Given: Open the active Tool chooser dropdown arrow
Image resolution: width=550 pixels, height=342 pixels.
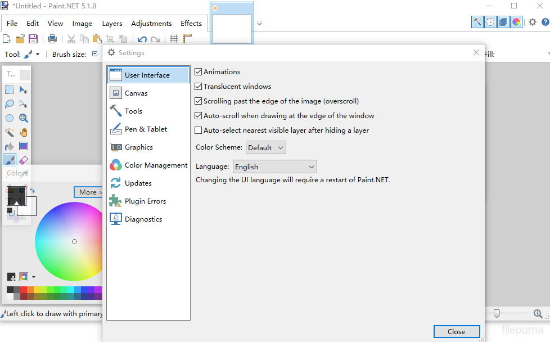Looking at the screenshot, I should [x=38, y=55].
